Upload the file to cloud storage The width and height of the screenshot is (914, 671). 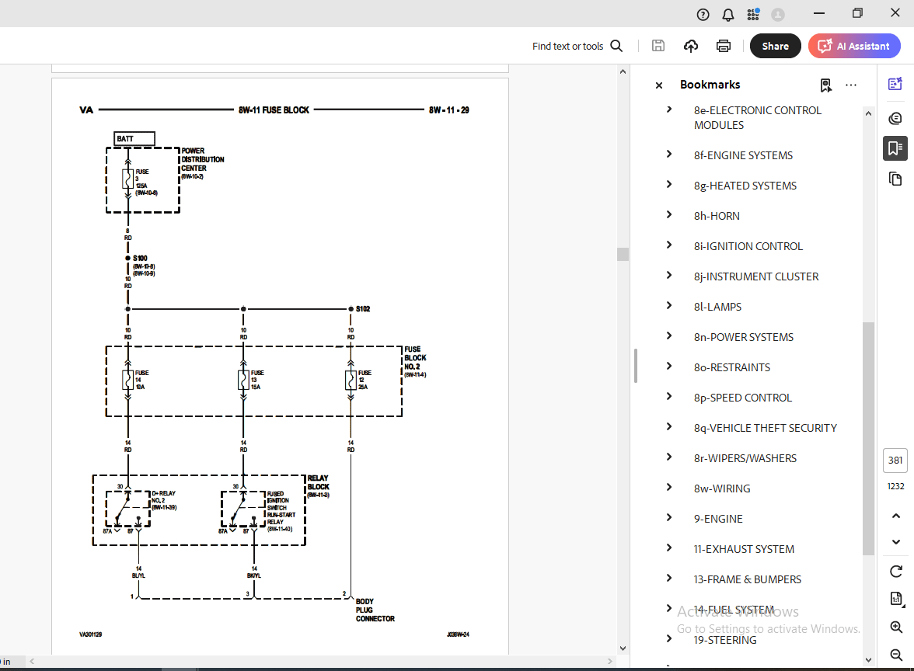click(690, 46)
